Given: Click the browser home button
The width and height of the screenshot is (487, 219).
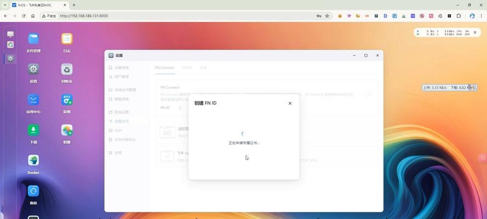Looking at the screenshot, I should click(33, 16).
